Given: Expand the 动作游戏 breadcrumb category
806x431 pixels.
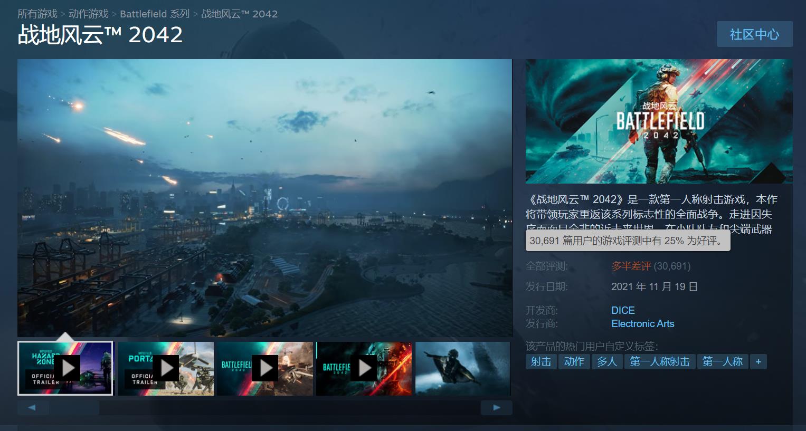Looking at the screenshot, I should (88, 14).
